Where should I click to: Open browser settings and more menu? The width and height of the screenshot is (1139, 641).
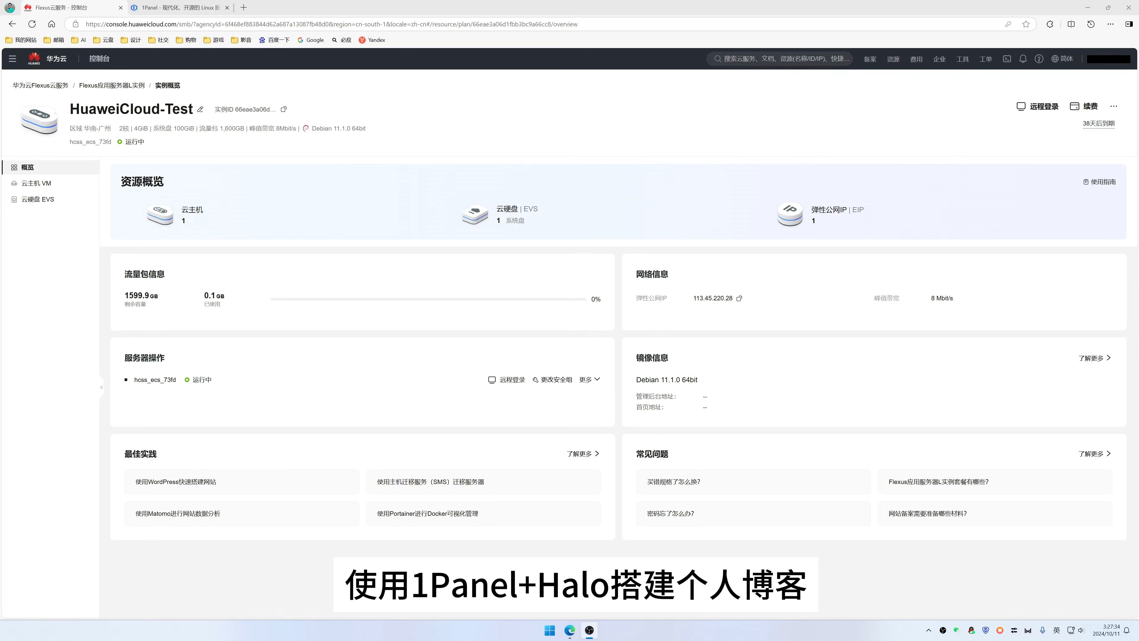pyautogui.click(x=1111, y=24)
